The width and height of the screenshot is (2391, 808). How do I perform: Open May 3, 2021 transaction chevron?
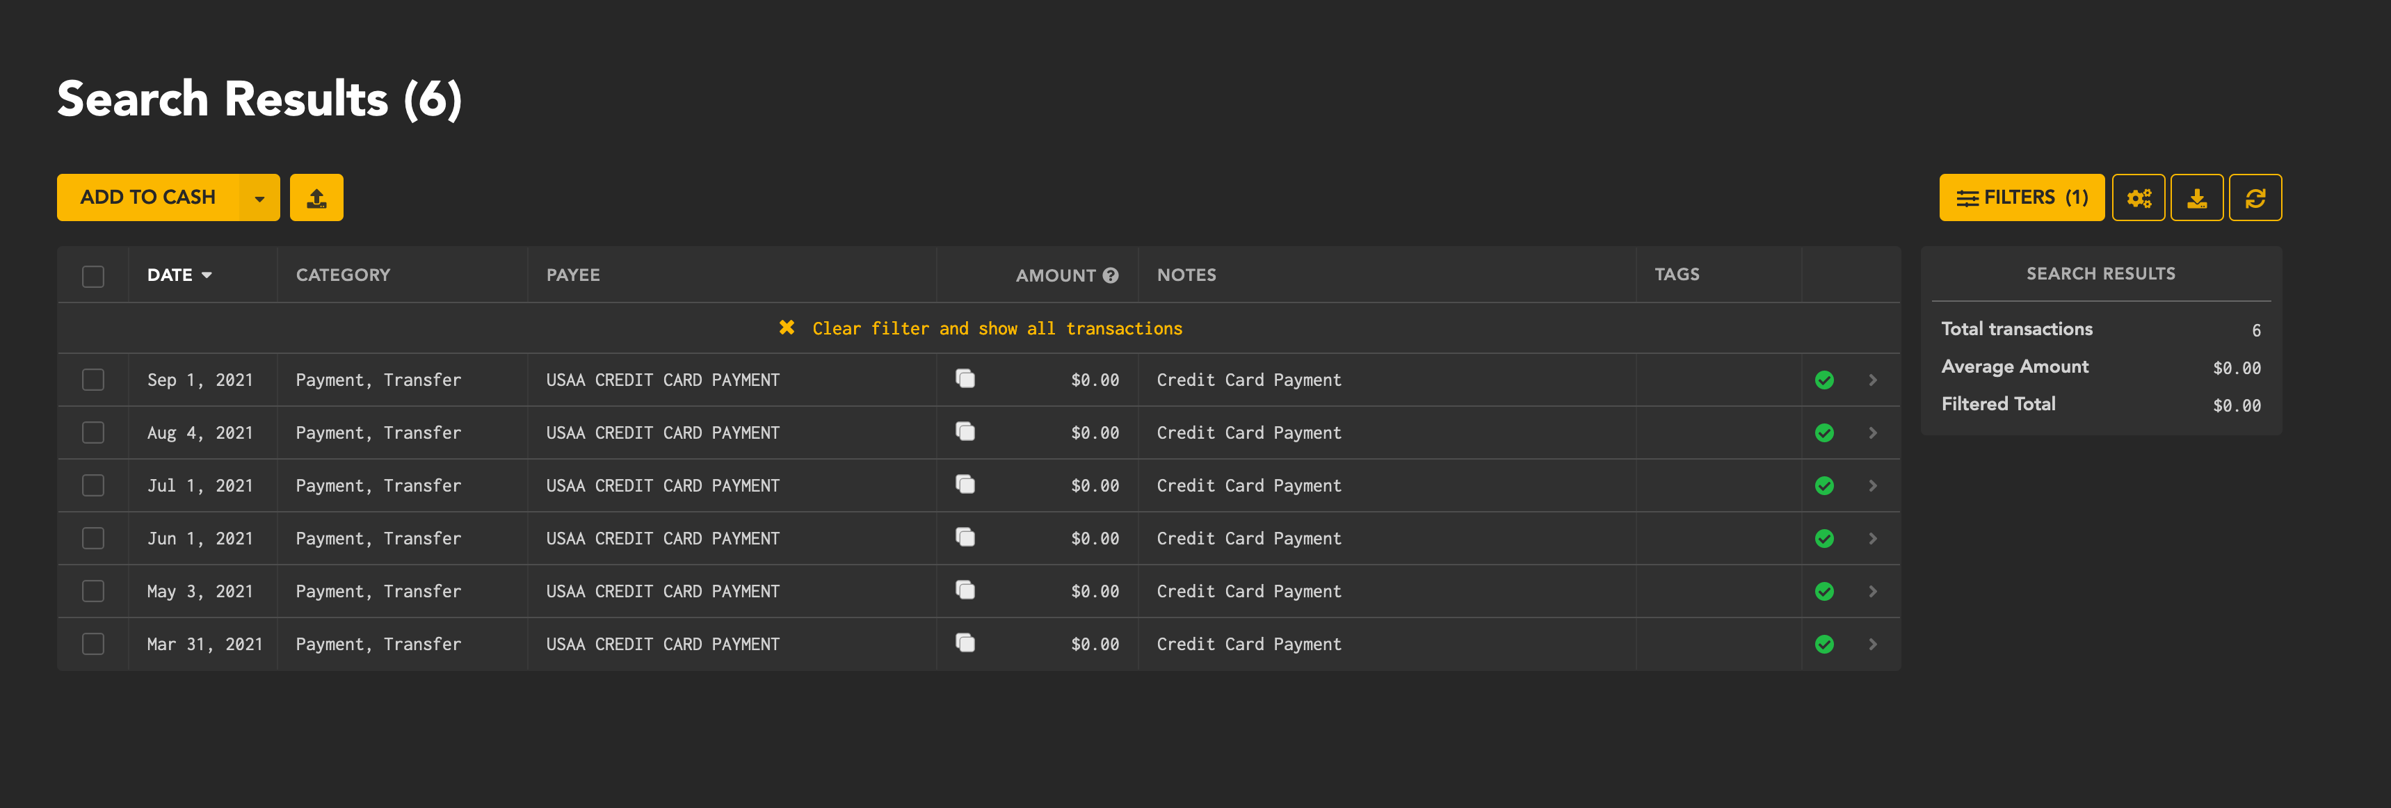[1872, 592]
